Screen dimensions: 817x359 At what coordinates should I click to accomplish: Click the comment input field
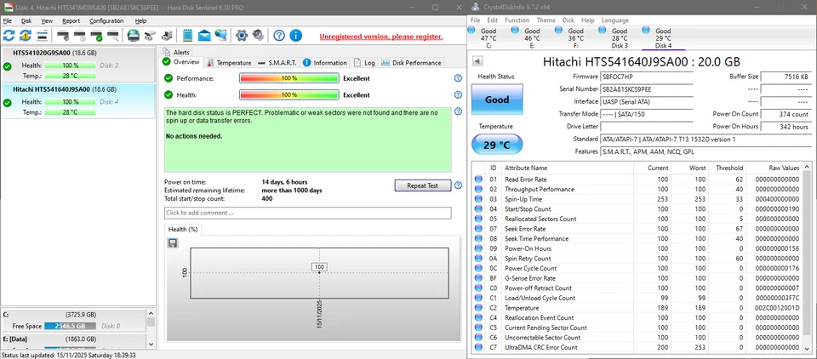[307, 213]
